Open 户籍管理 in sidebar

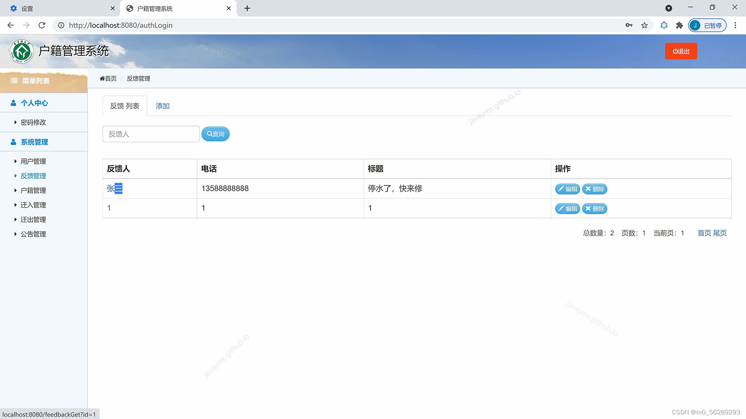click(x=33, y=190)
